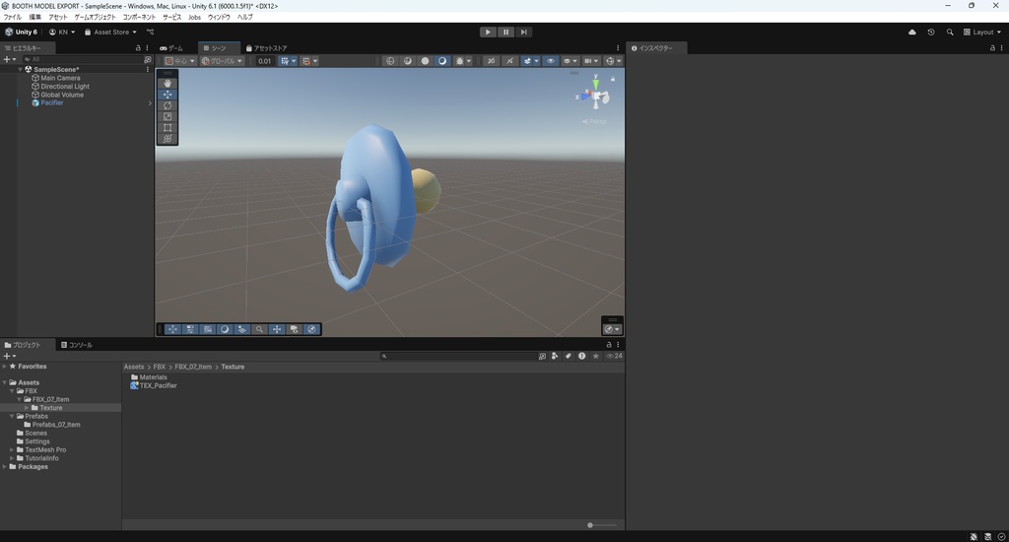Open Scene view three-dot menu
Screen dimensions: 1009x542
(618, 47)
